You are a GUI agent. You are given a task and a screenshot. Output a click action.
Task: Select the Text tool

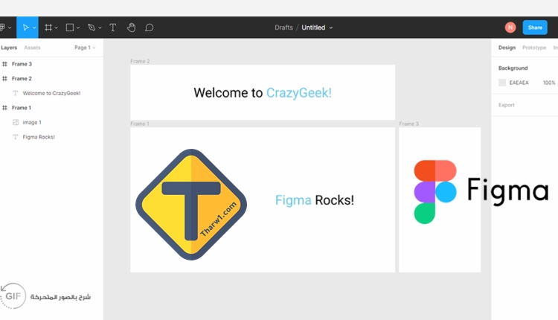pos(113,28)
